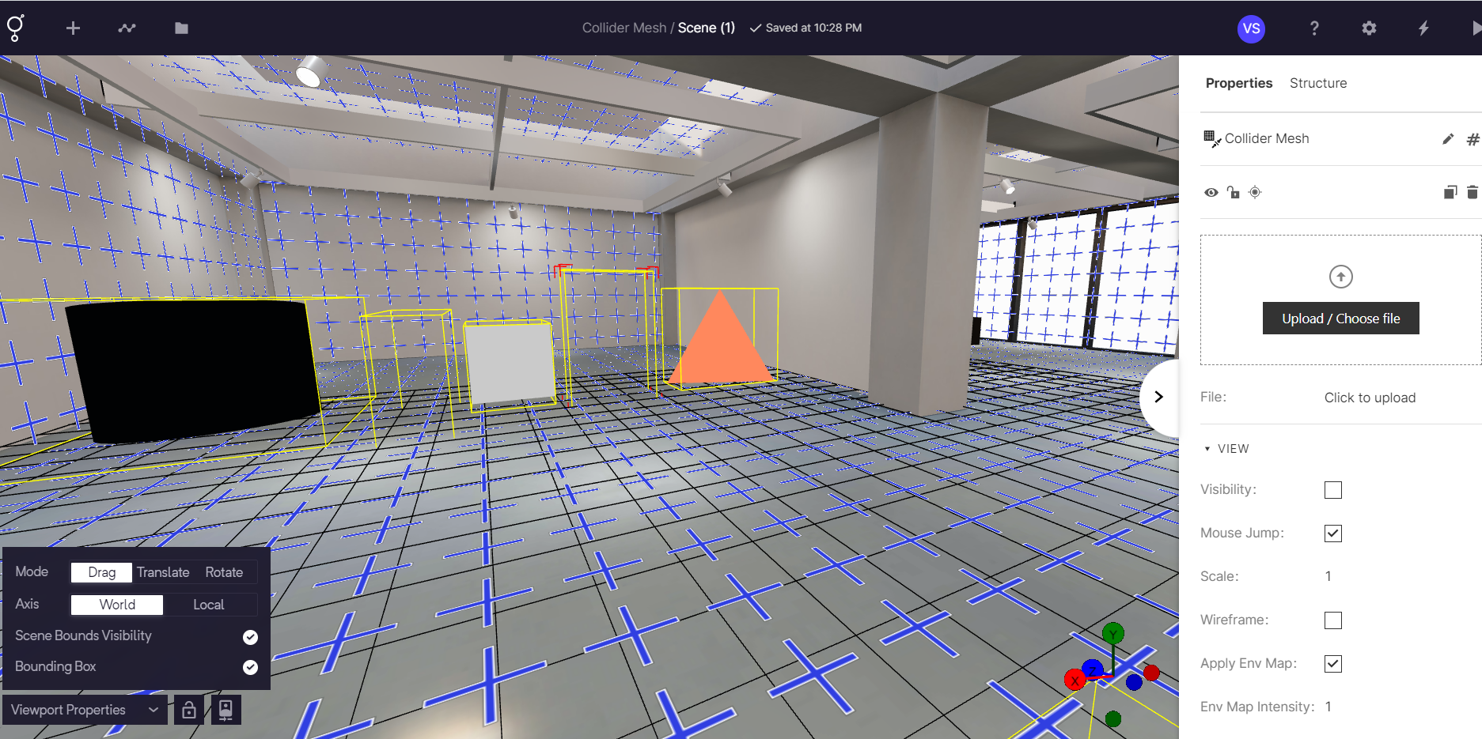Viewport: 1482px width, 739px height.
Task: Click the plus add-object icon
Action: coord(73,28)
